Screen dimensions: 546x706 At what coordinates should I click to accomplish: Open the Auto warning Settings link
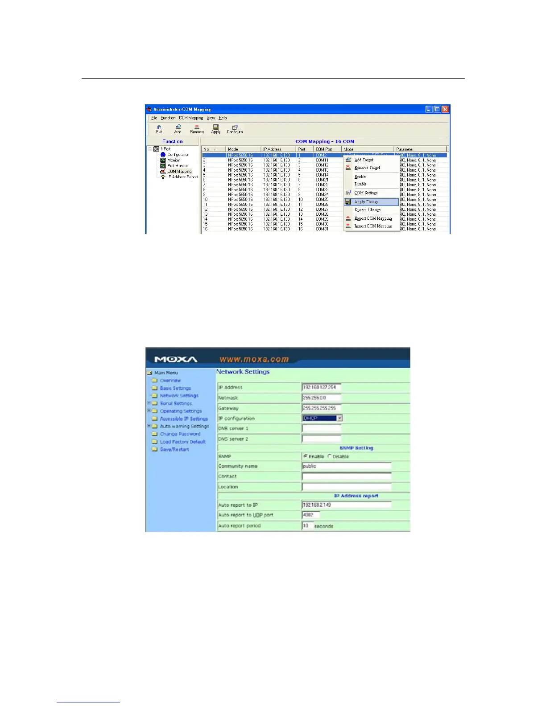[185, 427]
